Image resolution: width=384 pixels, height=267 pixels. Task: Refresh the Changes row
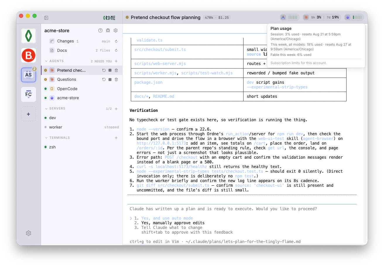point(116,41)
